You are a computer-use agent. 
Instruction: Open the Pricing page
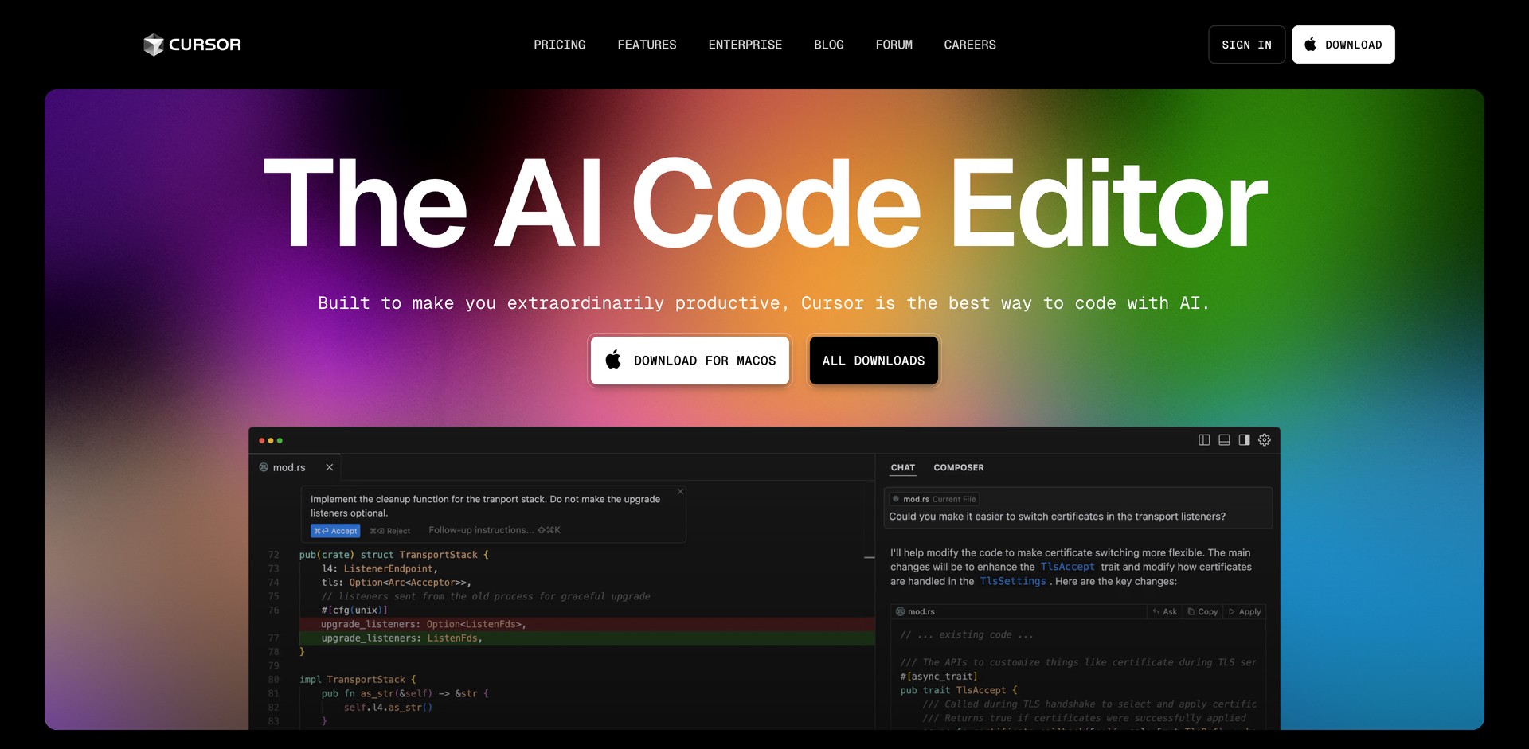(559, 45)
